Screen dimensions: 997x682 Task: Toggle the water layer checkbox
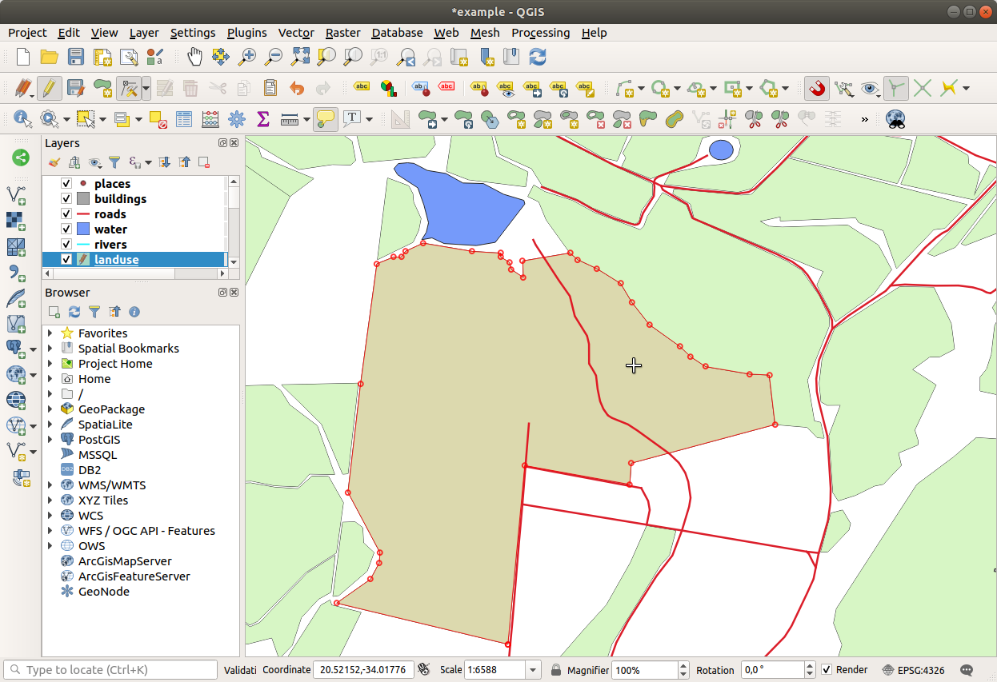click(66, 229)
